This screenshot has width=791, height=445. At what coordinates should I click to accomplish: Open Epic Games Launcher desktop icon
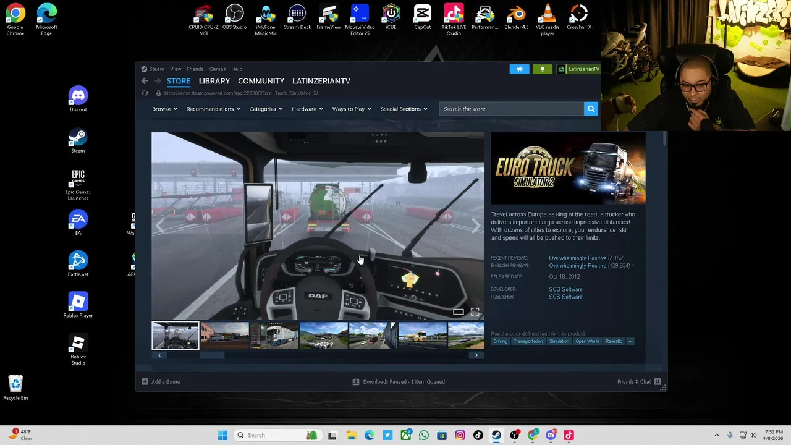(78, 184)
